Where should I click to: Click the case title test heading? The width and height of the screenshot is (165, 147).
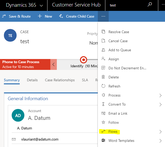25,41
